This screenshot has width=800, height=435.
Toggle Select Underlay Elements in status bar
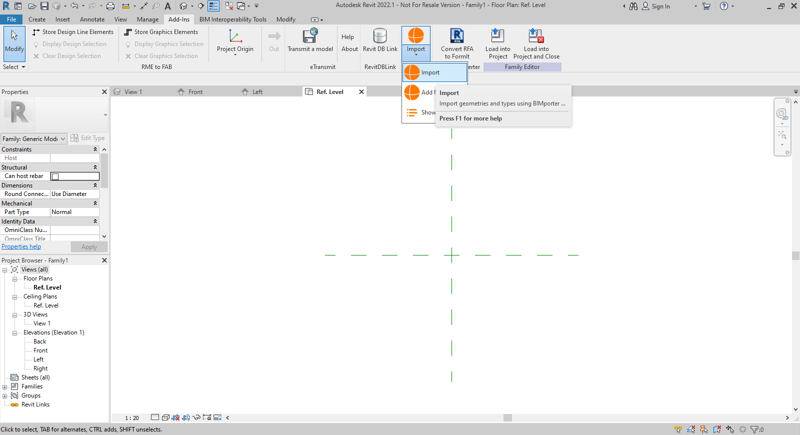pyautogui.click(x=691, y=429)
